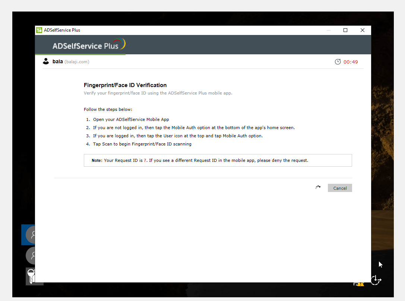
Task: Click the user avatar icon beside bala
Action: 46,61
